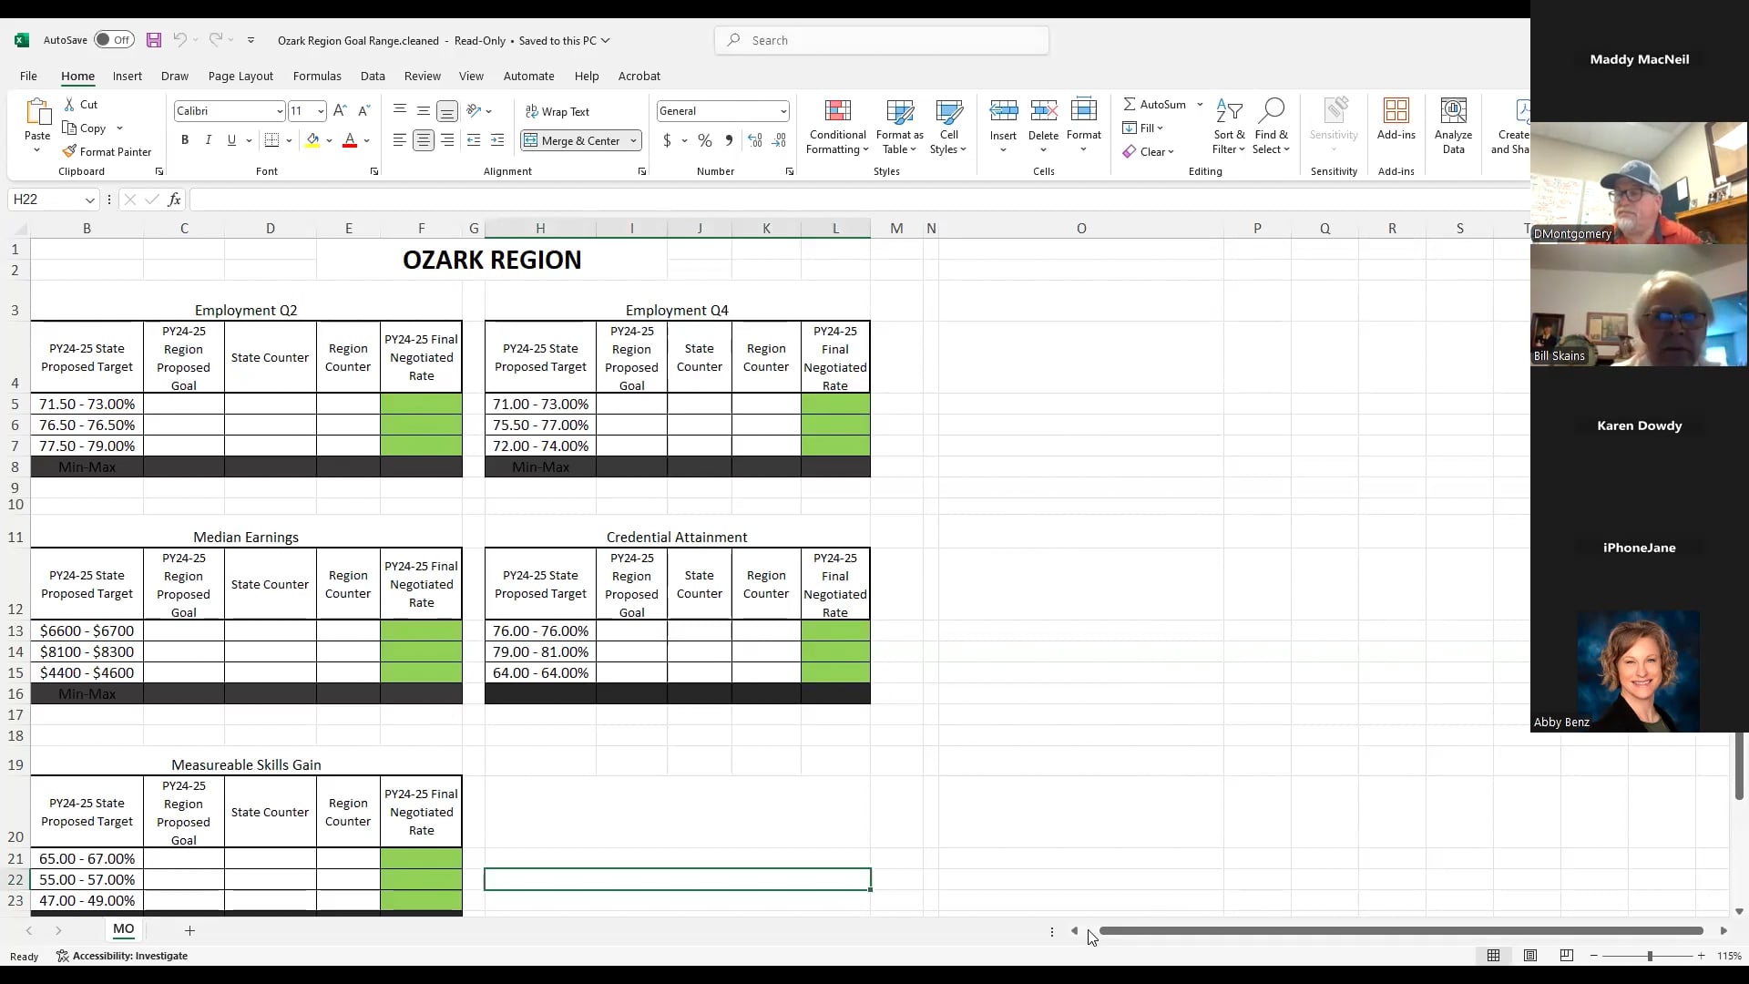Adjust the zoom slider
This screenshot has height=984, width=1749.
coord(1651,955)
